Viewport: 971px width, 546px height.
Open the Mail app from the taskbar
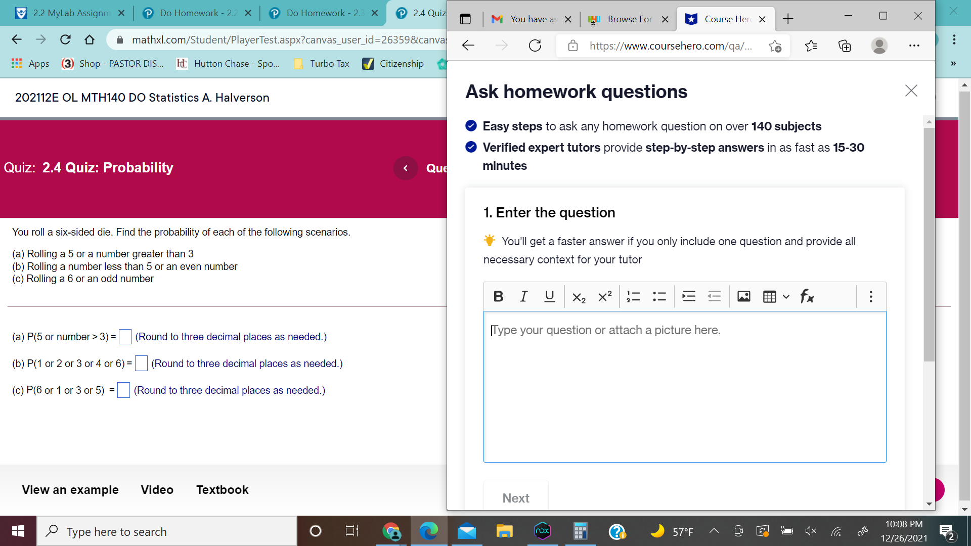tap(466, 531)
